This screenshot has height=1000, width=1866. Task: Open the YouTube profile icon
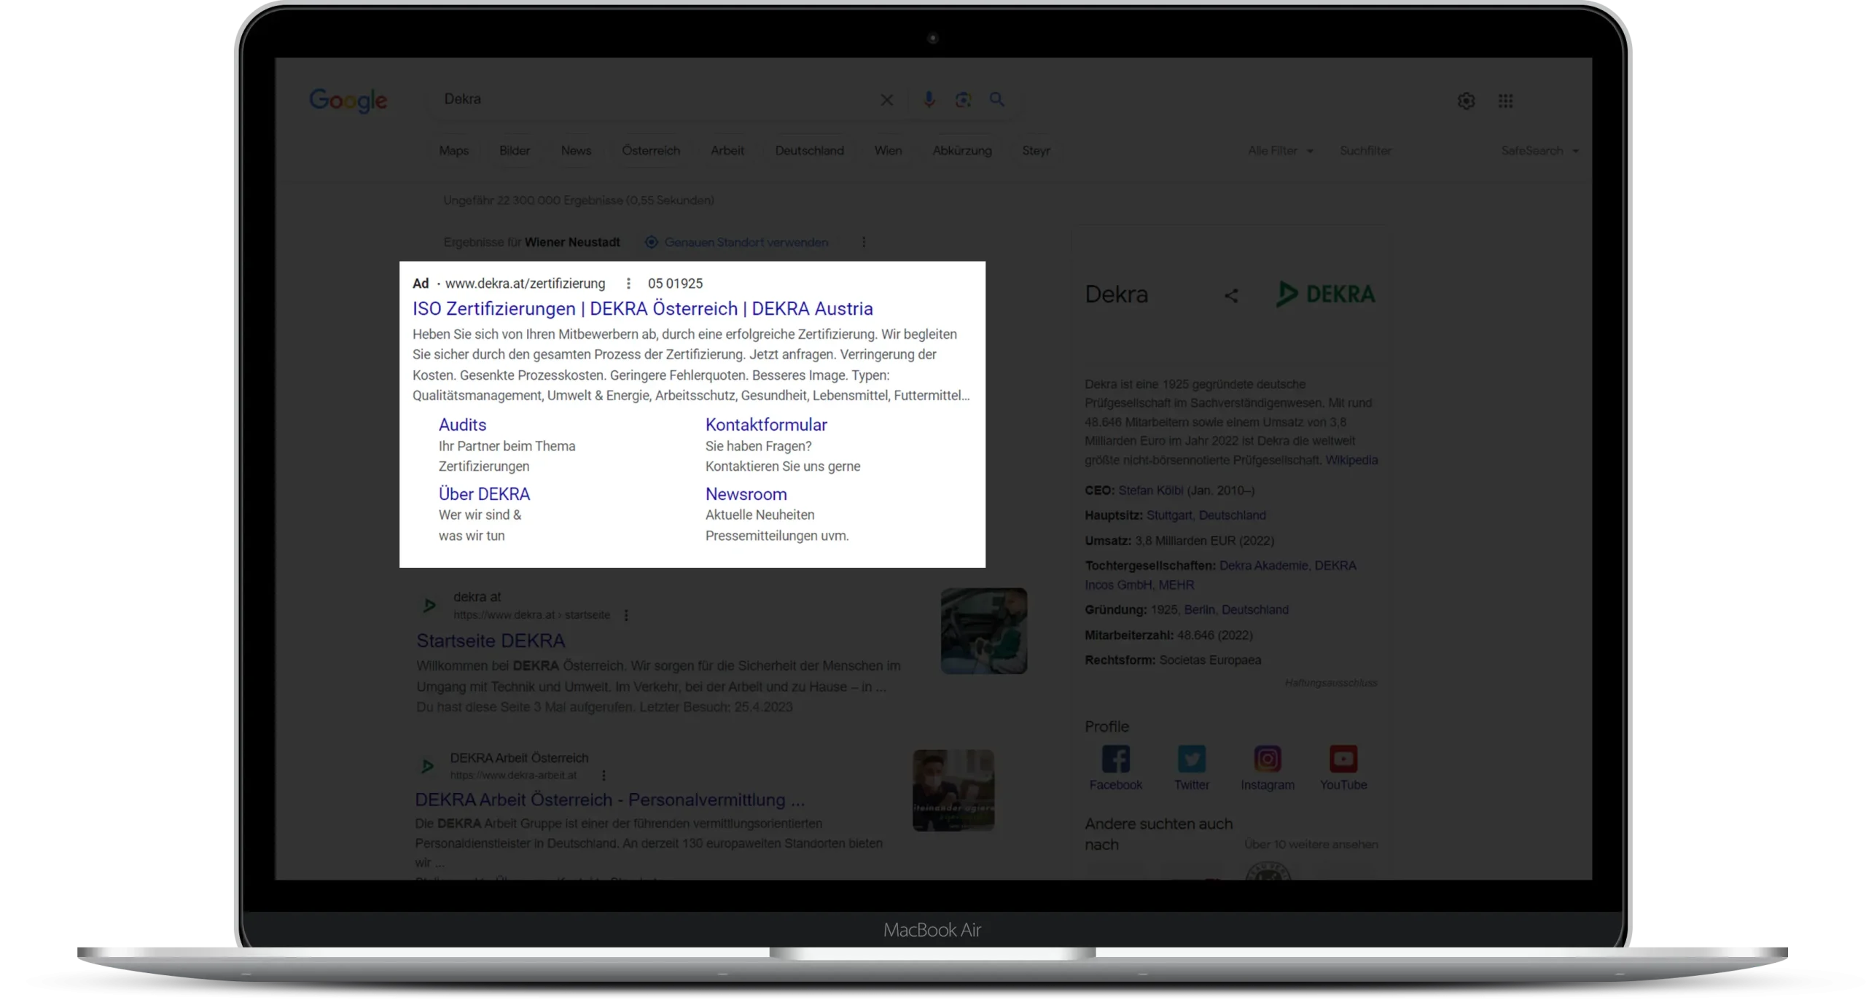click(1343, 759)
